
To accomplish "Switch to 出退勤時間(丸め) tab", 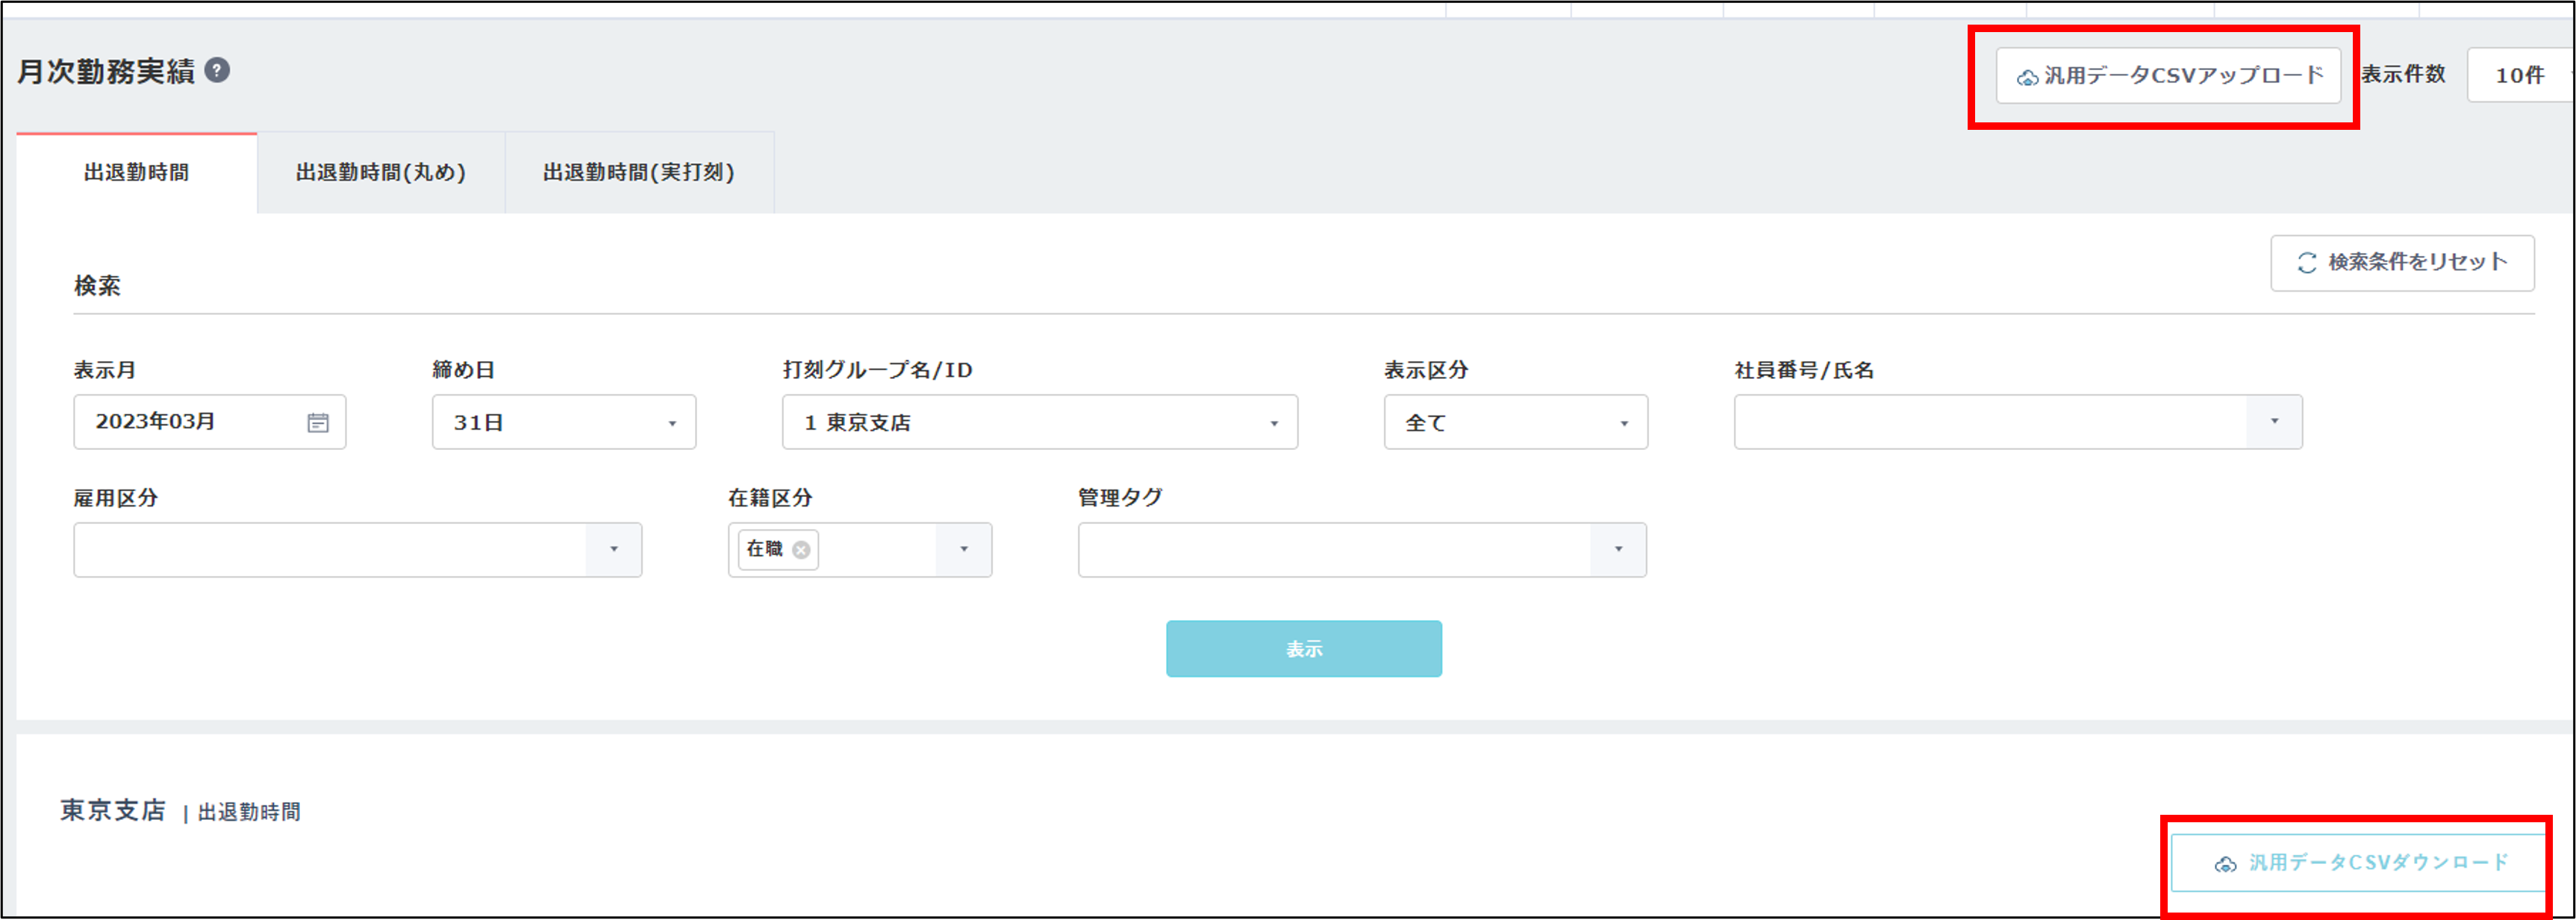I will coord(380,173).
